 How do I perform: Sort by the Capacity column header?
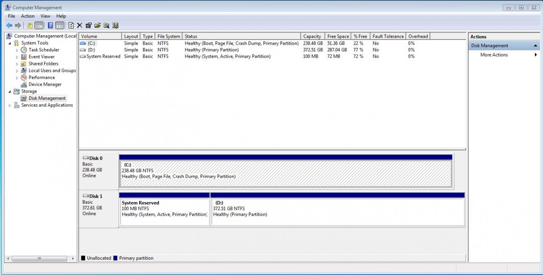313,36
